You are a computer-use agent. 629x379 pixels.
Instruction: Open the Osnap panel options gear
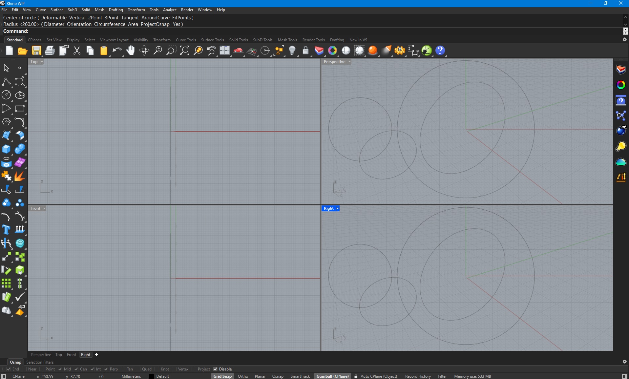point(625,362)
